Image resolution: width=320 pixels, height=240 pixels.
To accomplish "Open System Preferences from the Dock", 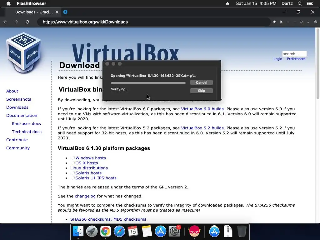I will click(174, 232).
